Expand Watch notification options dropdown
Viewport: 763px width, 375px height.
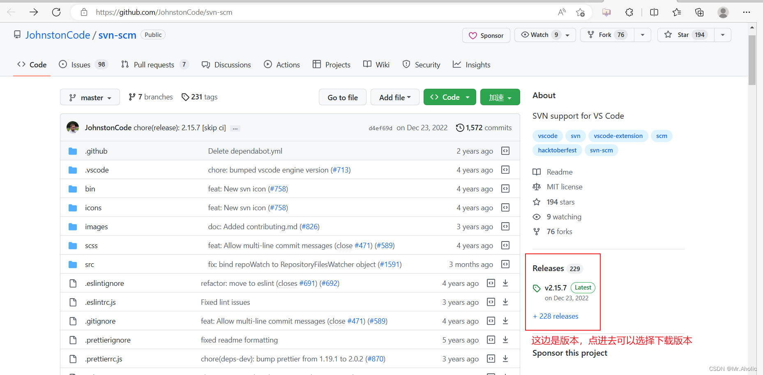point(546,35)
